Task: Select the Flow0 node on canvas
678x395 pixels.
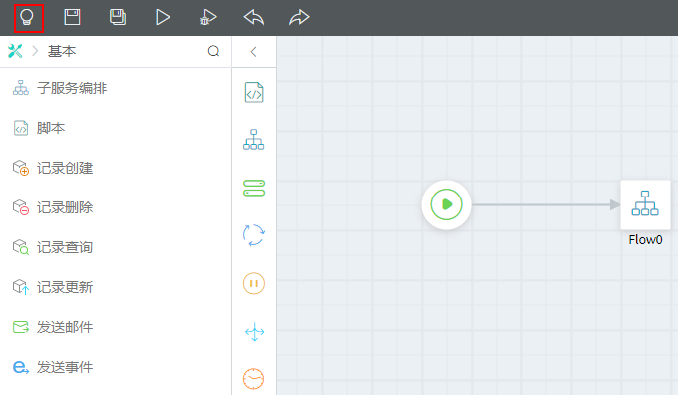Action: [645, 204]
